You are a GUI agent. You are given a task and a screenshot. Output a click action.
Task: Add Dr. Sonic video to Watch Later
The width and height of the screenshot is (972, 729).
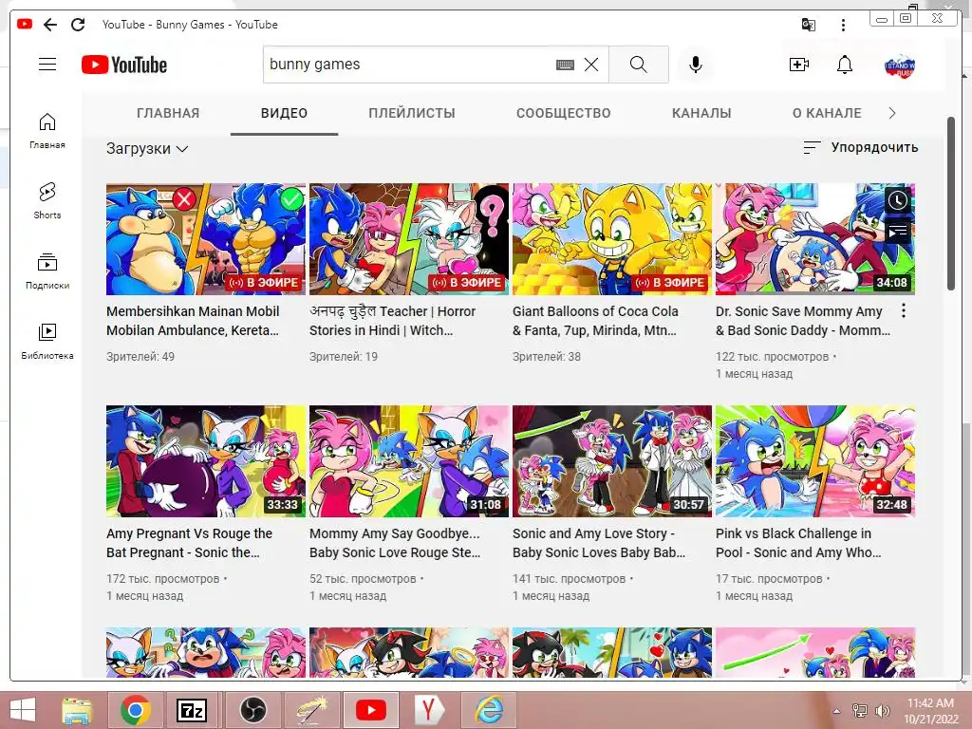point(898,200)
